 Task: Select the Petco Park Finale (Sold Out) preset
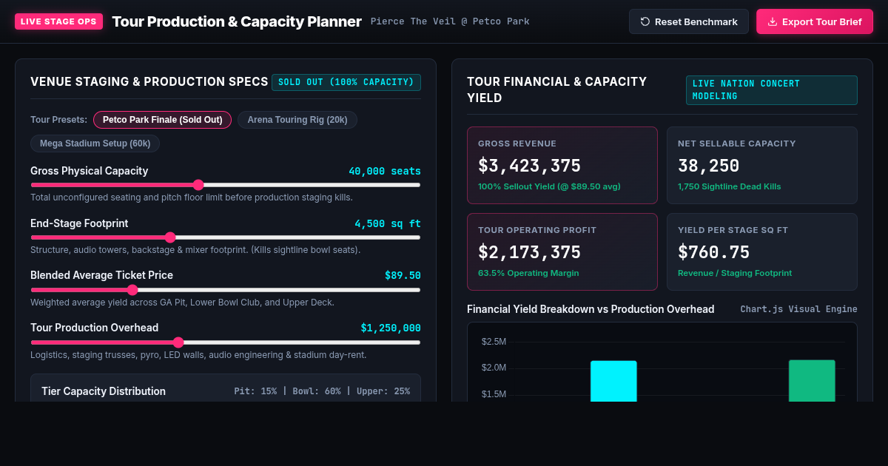[x=162, y=120]
